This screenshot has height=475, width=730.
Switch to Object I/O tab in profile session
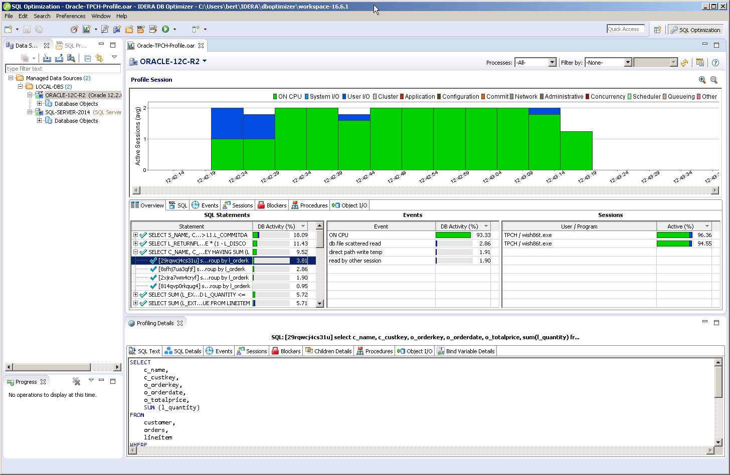(x=350, y=205)
